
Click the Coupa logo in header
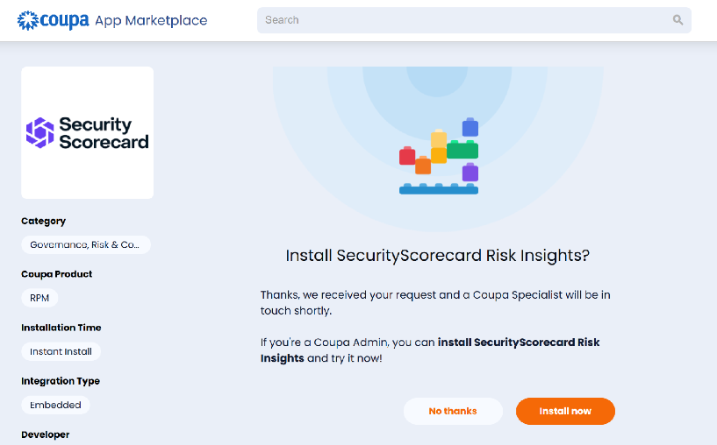click(53, 20)
